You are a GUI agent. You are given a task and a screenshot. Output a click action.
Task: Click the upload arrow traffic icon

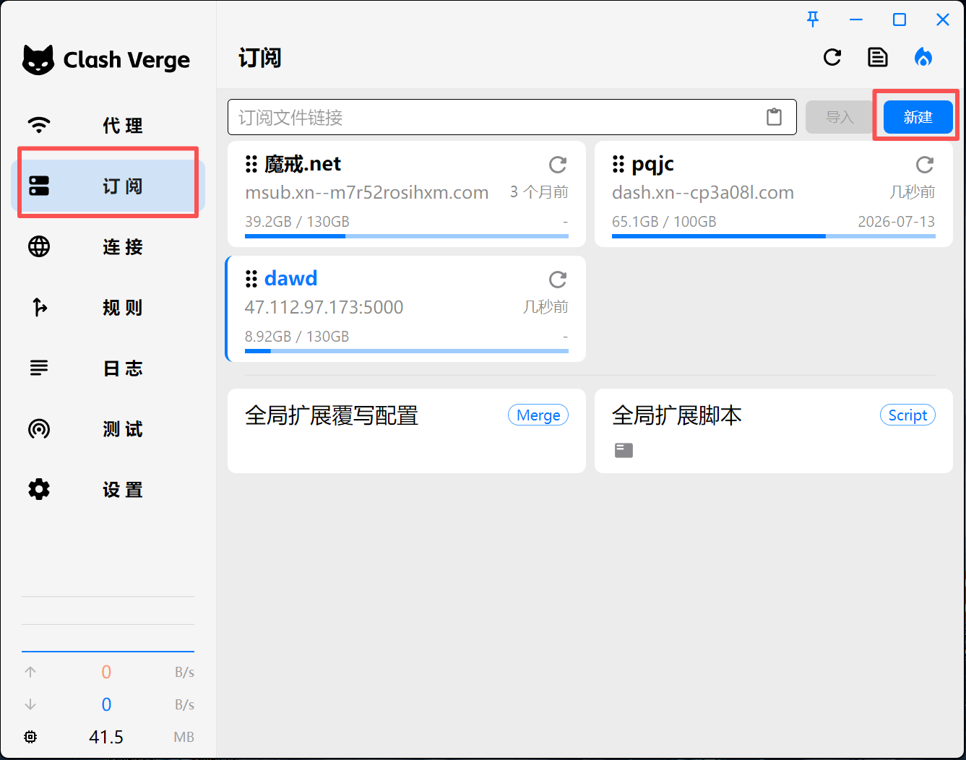30,672
